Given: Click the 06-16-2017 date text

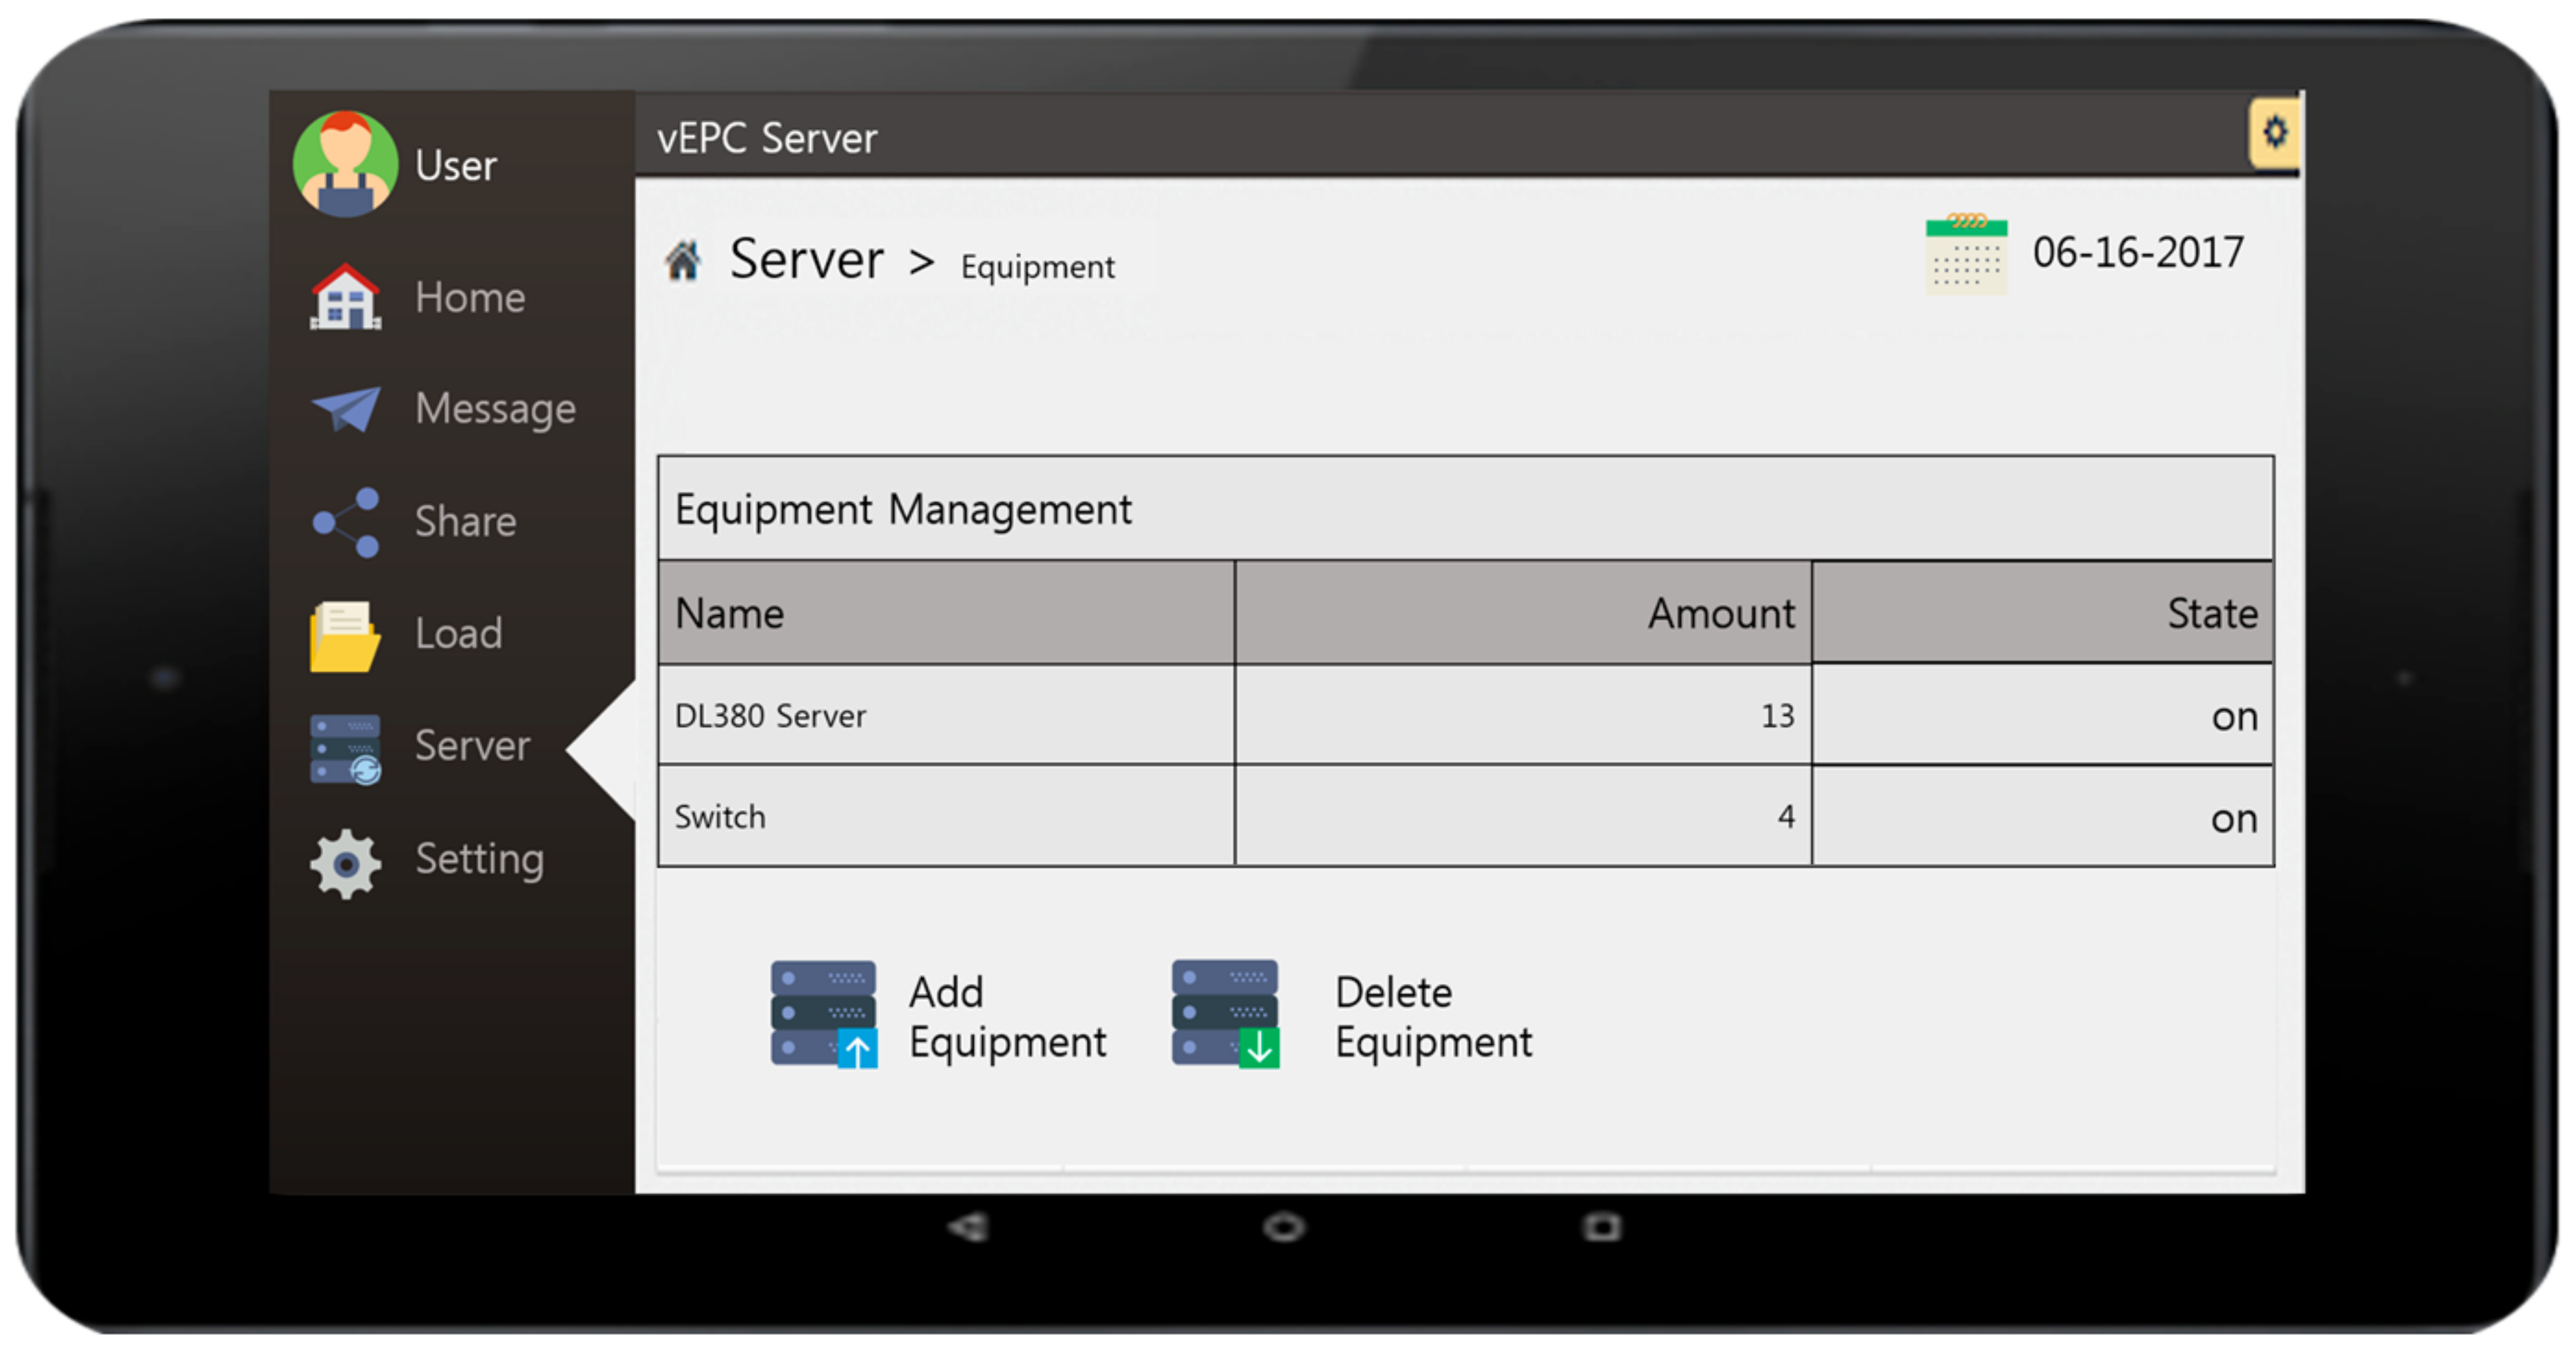Looking at the screenshot, I should tap(2138, 252).
